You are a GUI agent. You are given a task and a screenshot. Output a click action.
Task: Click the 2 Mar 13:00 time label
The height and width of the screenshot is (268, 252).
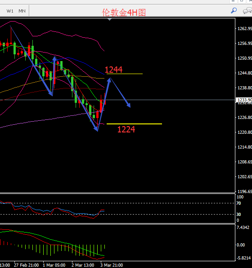point(83,265)
